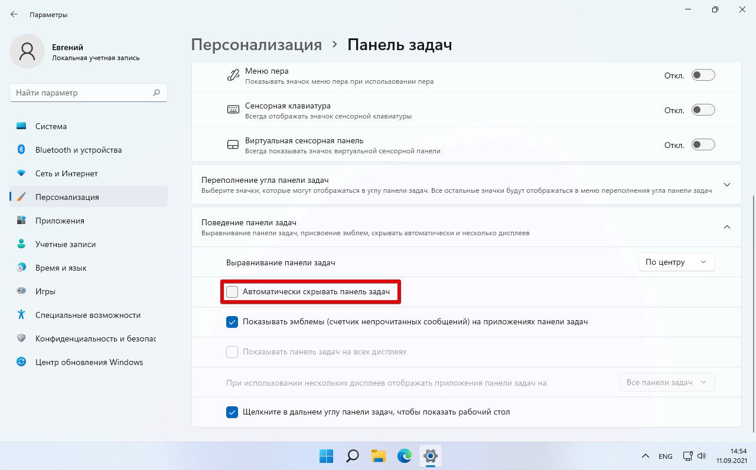This screenshot has height=470, width=756.
Task: Click the Система monitor icon
Action: [21, 126]
